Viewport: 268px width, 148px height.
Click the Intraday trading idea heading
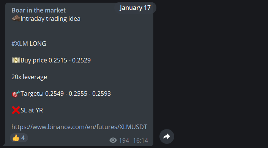50,19
